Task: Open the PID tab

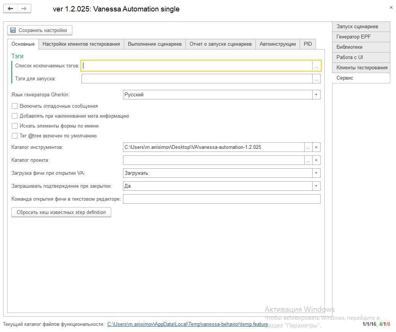Action: (308, 44)
